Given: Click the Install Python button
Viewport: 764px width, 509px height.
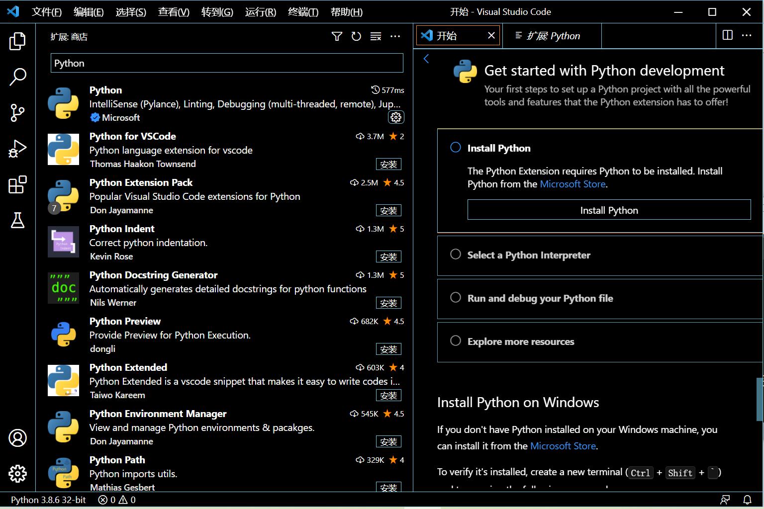Looking at the screenshot, I should 609,210.
